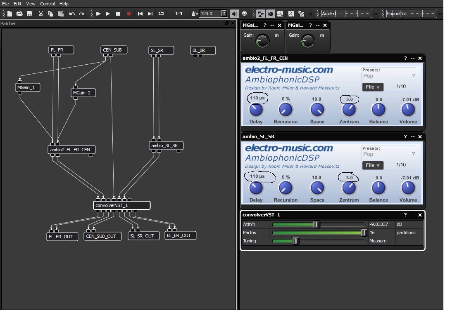Open the View menu
Image resolution: width=476 pixels, height=310 pixels.
(31, 4)
